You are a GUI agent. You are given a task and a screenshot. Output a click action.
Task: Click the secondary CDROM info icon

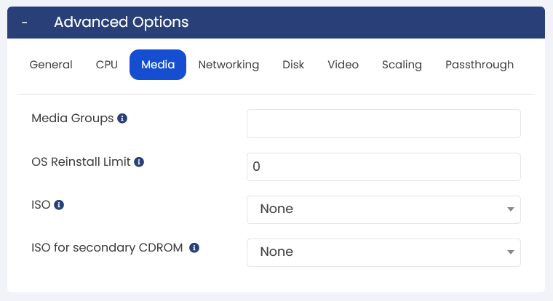(x=194, y=248)
